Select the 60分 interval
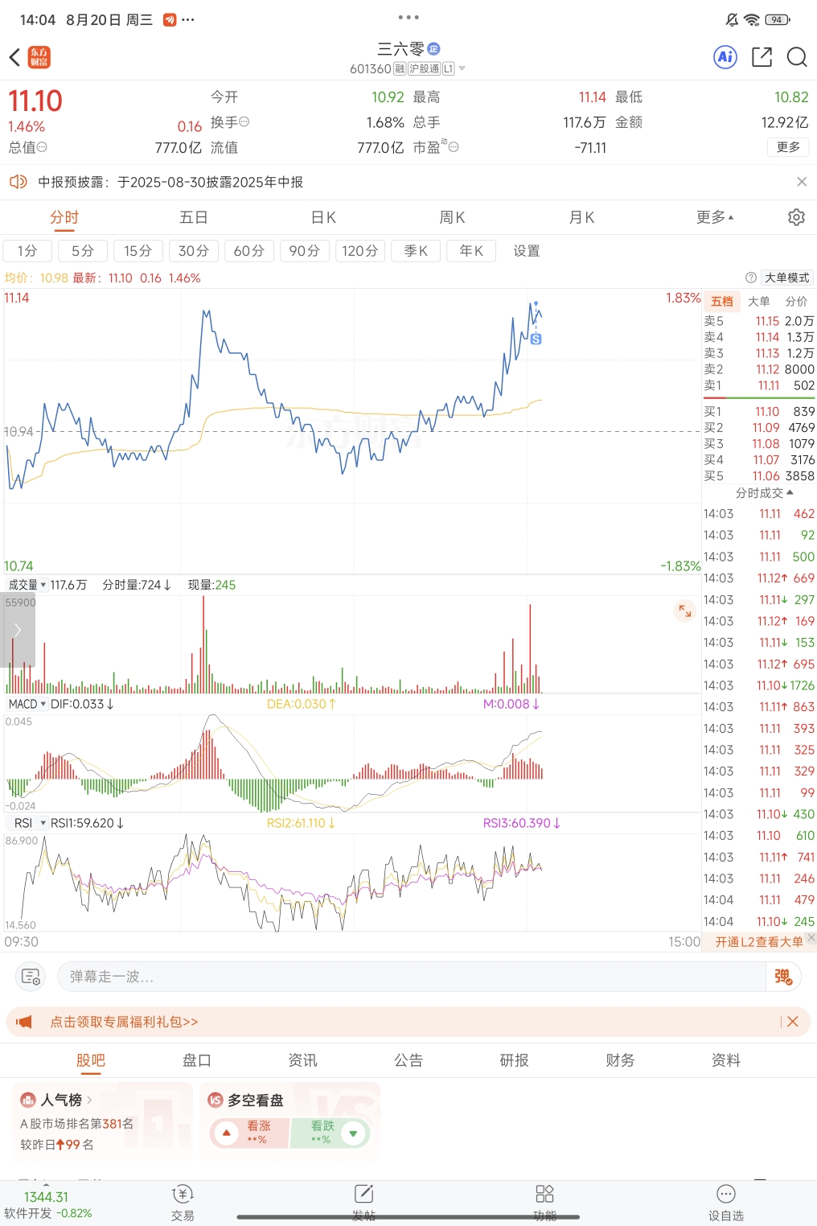The width and height of the screenshot is (817, 1226). tap(249, 251)
